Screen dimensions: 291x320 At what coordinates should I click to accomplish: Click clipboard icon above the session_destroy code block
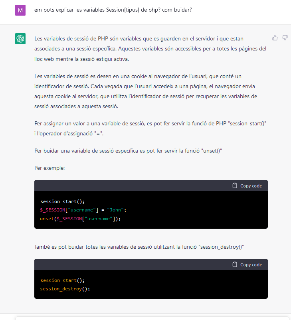[x=235, y=265]
